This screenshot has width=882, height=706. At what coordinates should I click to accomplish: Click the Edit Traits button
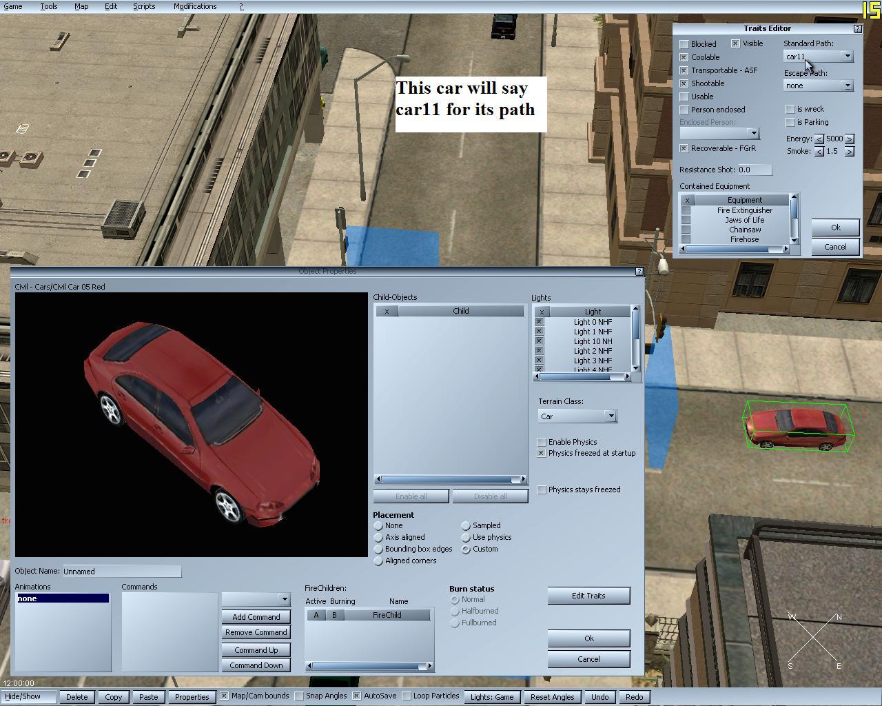(x=588, y=596)
